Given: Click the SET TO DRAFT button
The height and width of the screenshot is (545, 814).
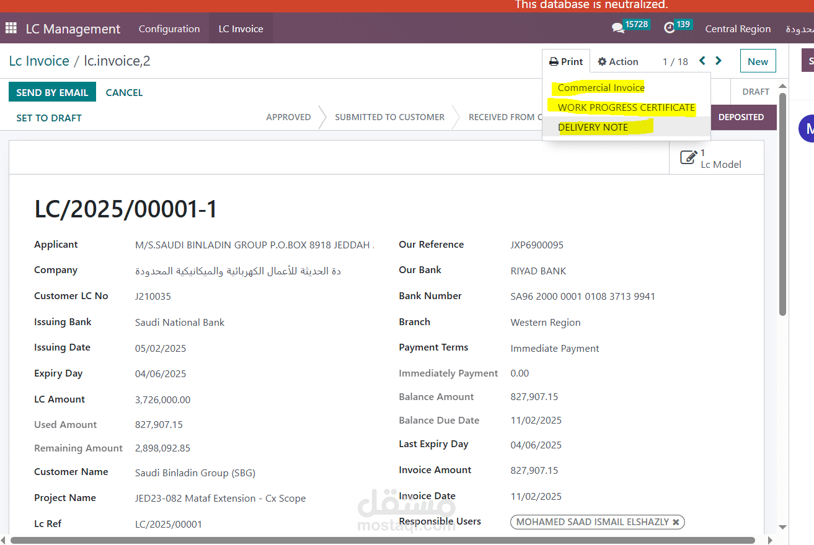Looking at the screenshot, I should pyautogui.click(x=49, y=118).
